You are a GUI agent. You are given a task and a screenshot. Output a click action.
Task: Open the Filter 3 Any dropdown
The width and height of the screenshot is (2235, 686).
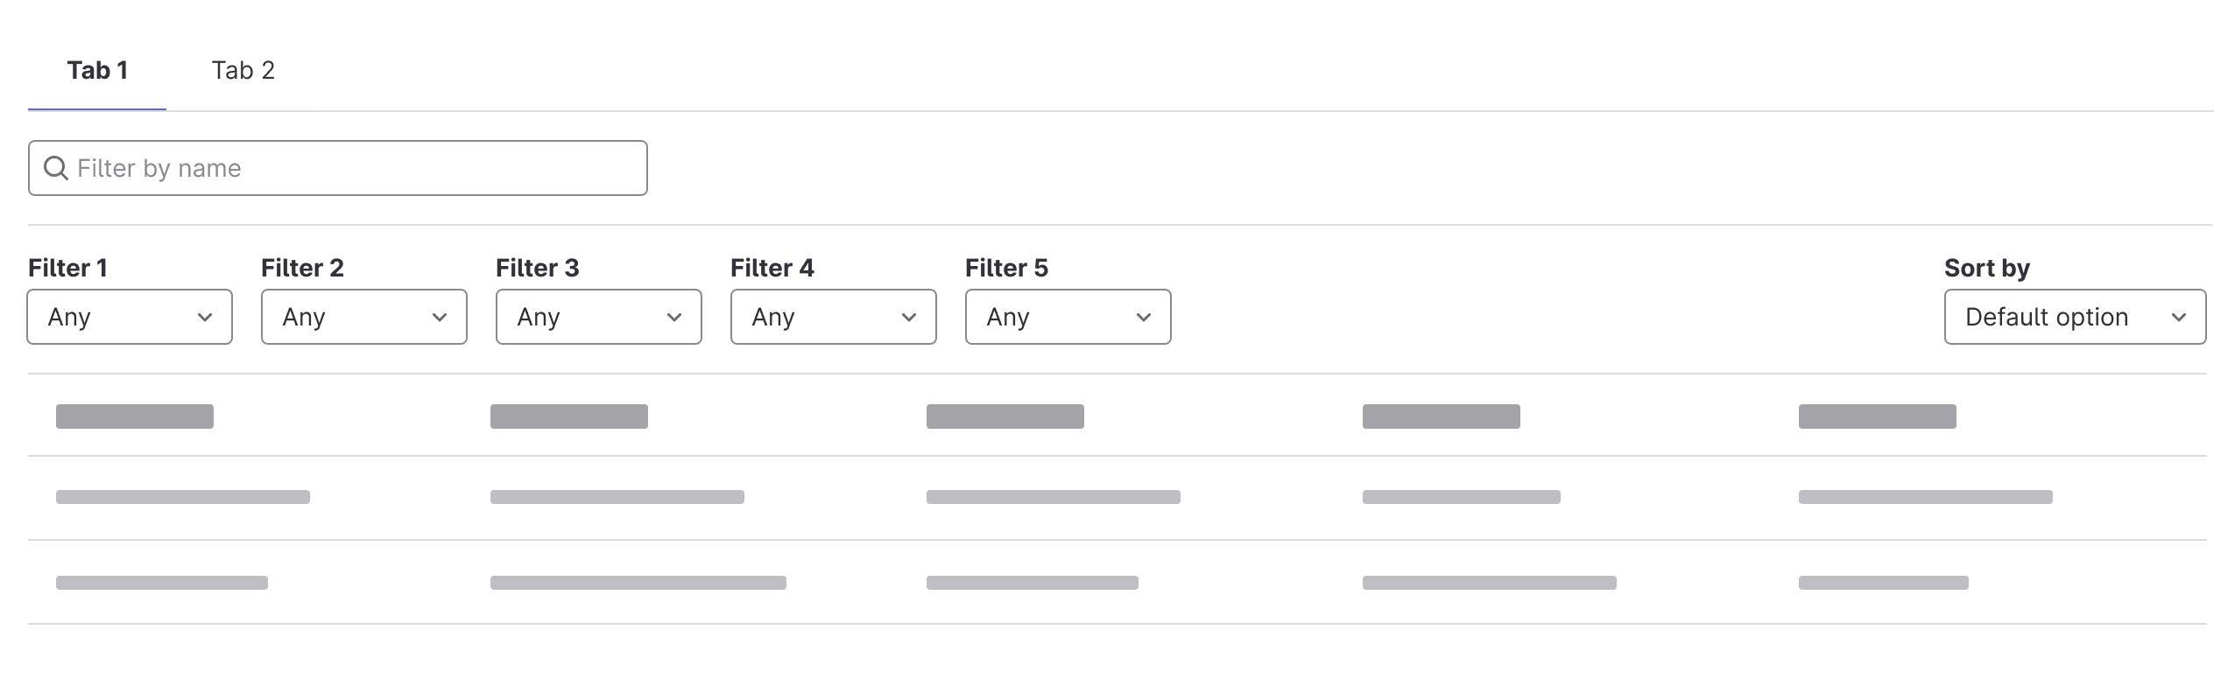pyautogui.click(x=598, y=317)
